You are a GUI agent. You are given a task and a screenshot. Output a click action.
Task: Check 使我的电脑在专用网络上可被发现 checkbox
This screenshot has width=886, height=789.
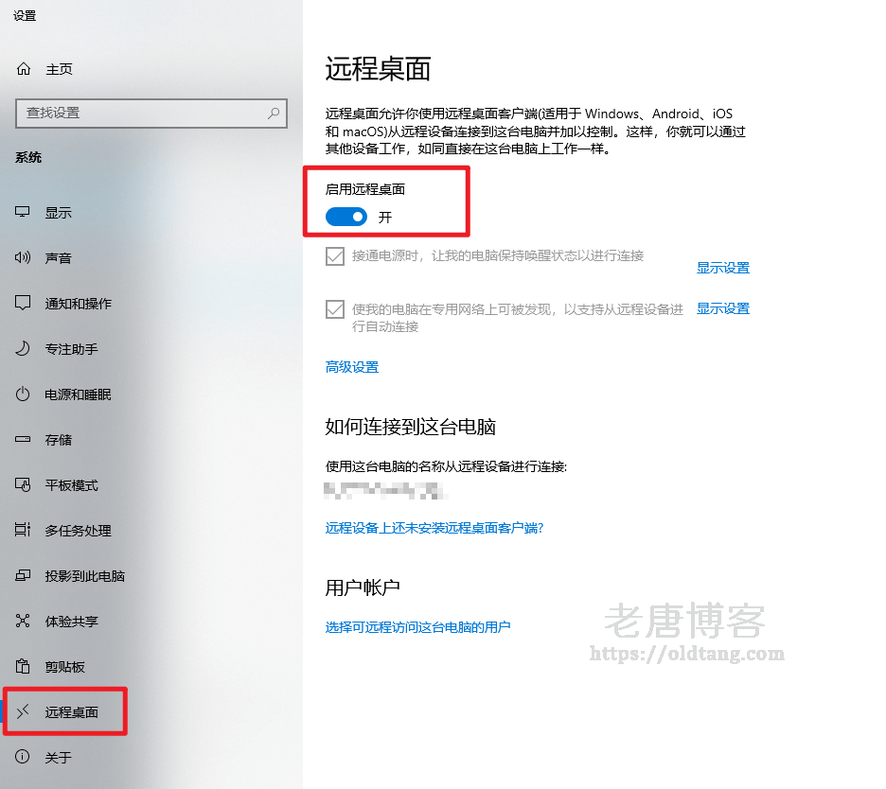335,309
